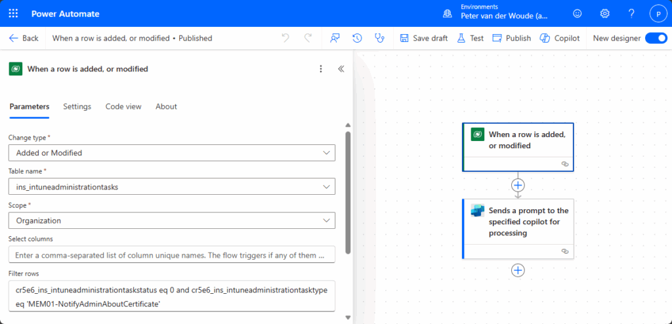Click the feedback smiley icon
The width and height of the screenshot is (672, 324).
tap(577, 13)
